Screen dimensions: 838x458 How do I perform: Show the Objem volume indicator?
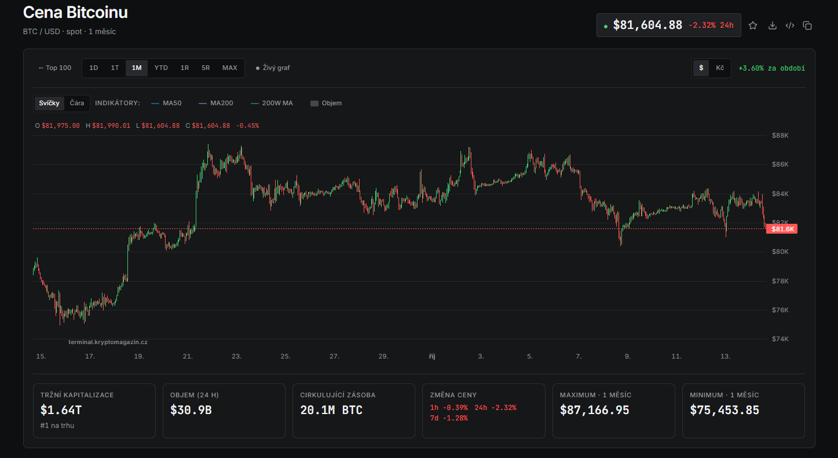pyautogui.click(x=326, y=103)
